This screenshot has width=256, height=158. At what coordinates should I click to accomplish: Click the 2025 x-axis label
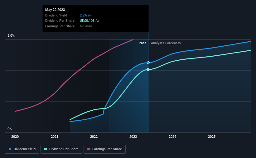tap(212, 137)
